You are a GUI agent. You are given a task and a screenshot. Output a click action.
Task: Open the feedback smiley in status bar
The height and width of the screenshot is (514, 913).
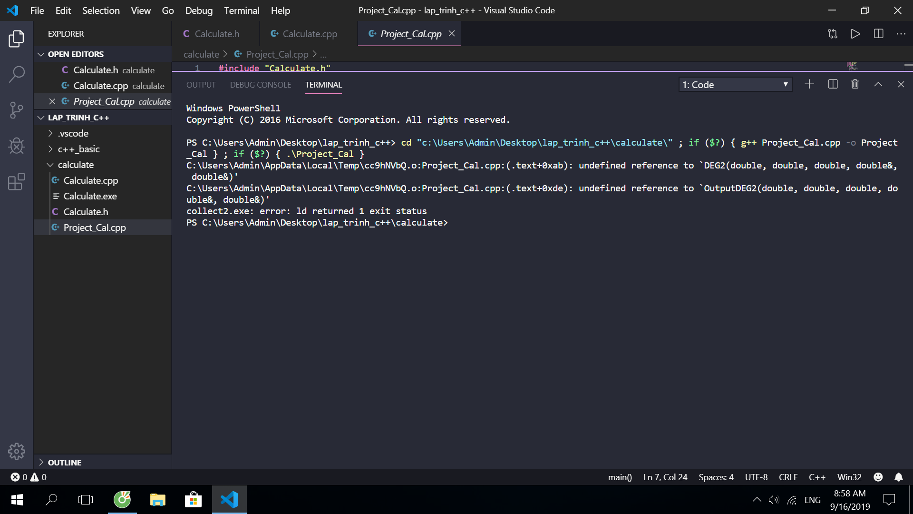pos(878,477)
